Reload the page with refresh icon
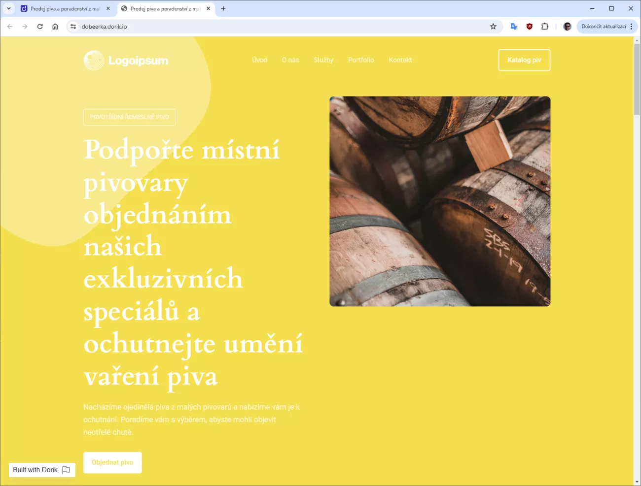The image size is (641, 486). [40, 27]
